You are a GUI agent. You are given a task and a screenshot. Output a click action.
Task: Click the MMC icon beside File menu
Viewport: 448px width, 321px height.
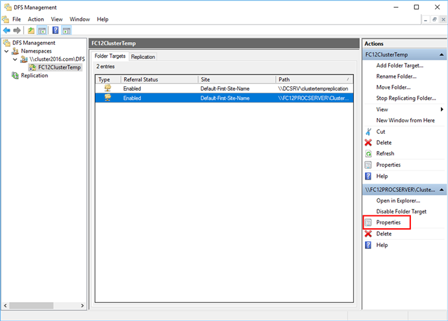5,19
